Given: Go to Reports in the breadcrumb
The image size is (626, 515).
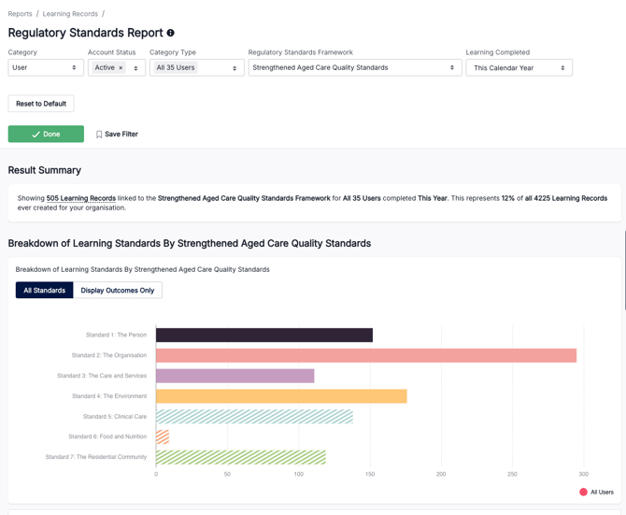Looking at the screenshot, I should click(20, 14).
